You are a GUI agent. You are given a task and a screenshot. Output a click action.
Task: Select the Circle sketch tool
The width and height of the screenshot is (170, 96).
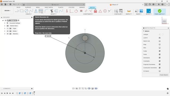[26, 11]
